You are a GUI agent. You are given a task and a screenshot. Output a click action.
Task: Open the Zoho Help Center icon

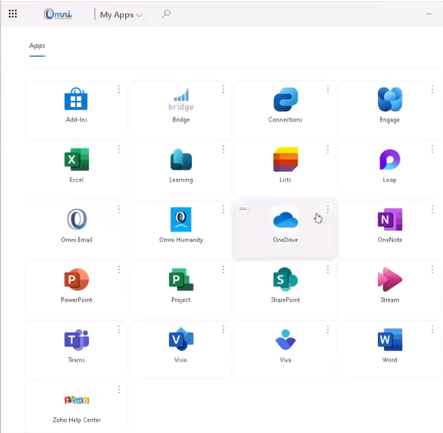(77, 400)
